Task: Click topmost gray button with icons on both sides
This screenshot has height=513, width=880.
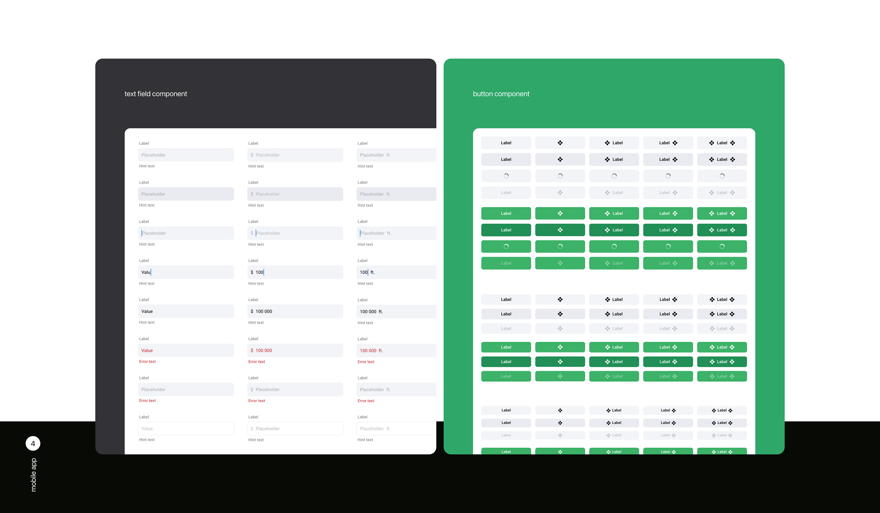Action: click(722, 143)
